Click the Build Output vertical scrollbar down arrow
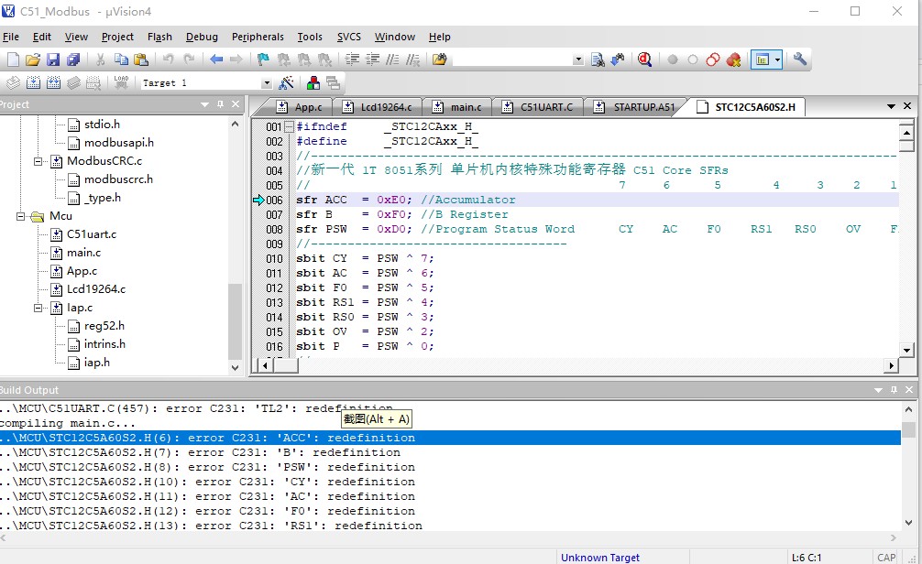Image resolution: width=922 pixels, height=564 pixels. [x=908, y=523]
